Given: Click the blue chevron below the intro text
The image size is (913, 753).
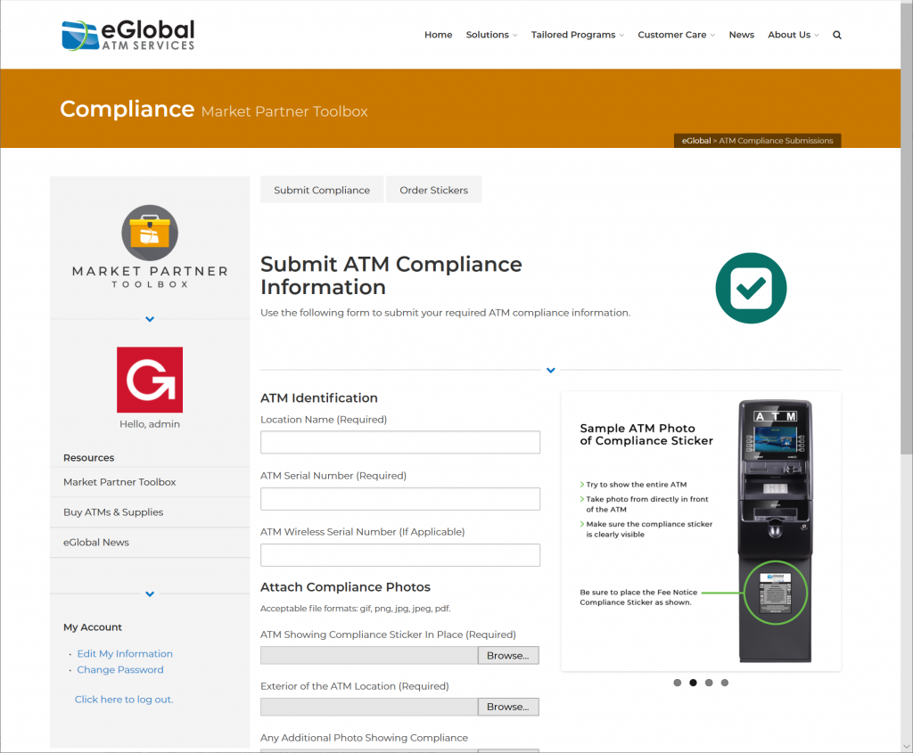Looking at the screenshot, I should [550, 370].
